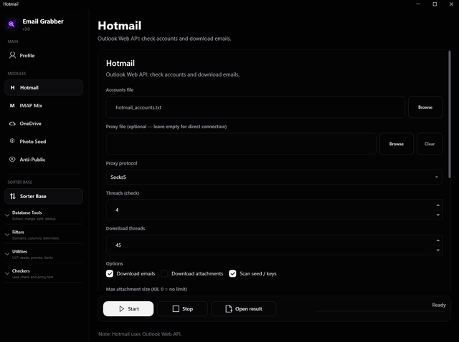Switch to the IMAP Mix module

(x=44, y=105)
